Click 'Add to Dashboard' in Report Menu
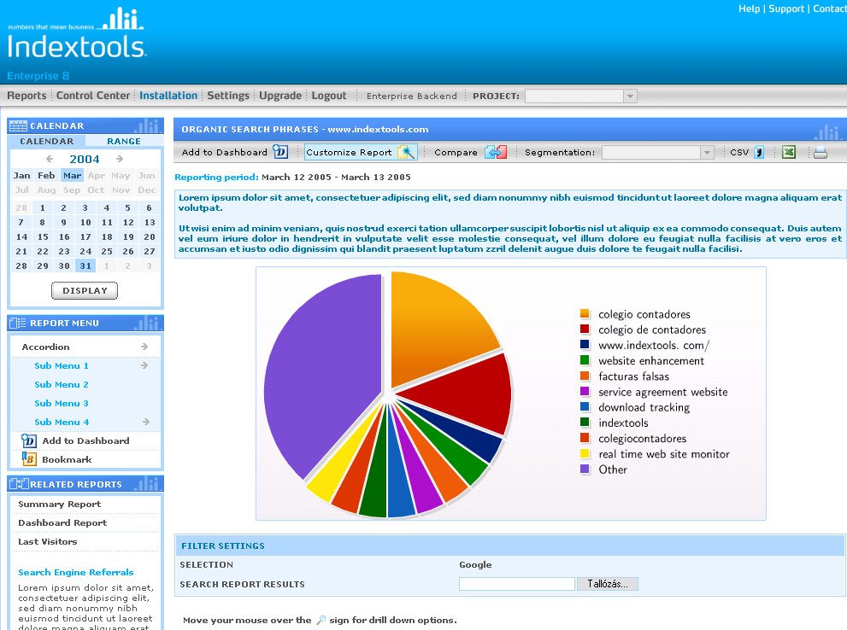847x630 pixels. tap(85, 440)
